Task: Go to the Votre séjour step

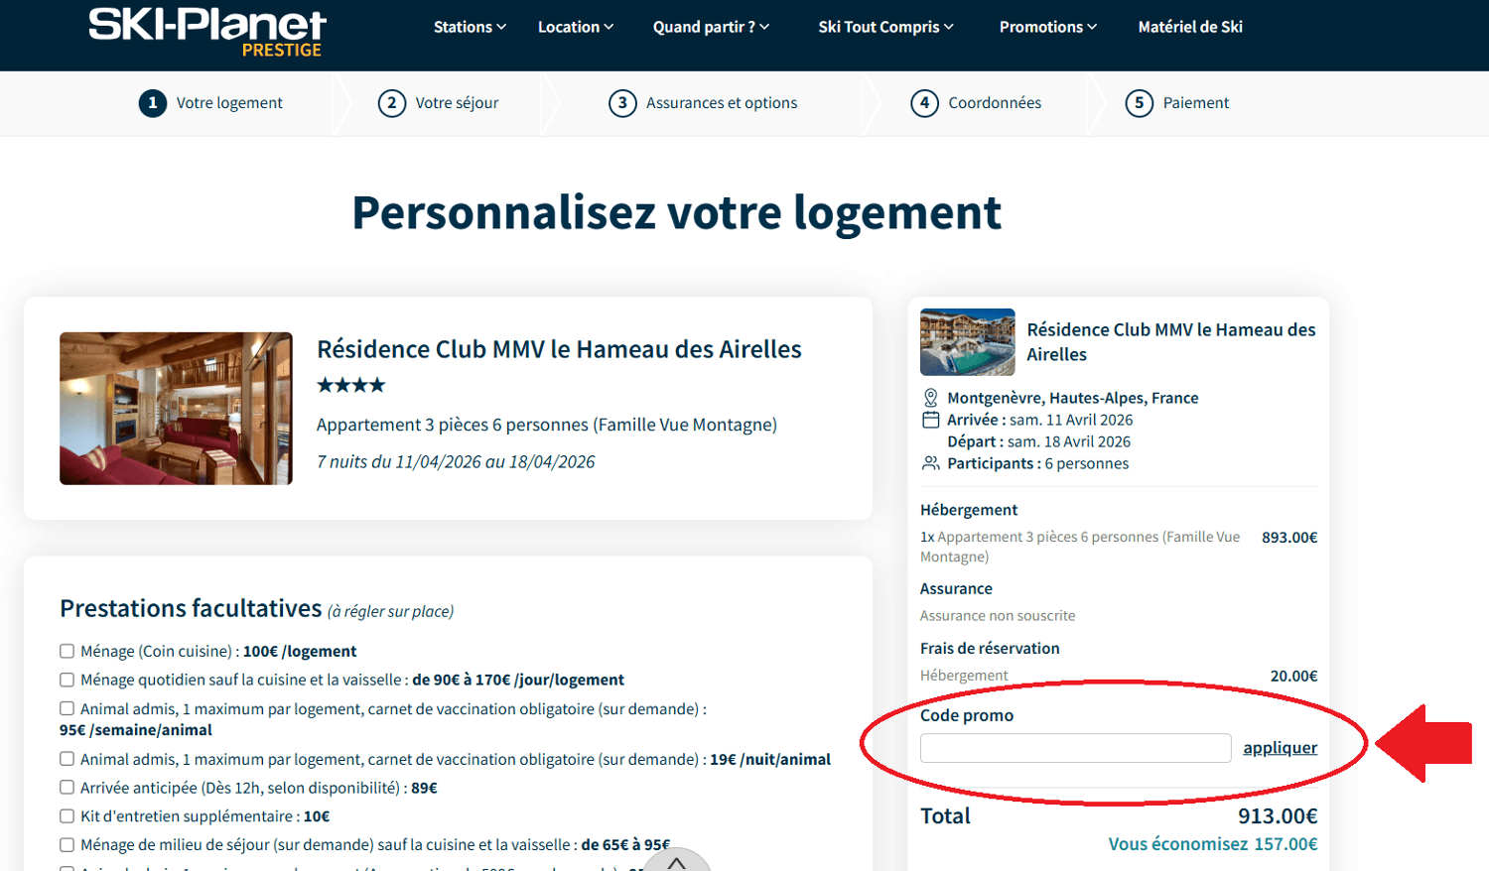Action: click(457, 103)
